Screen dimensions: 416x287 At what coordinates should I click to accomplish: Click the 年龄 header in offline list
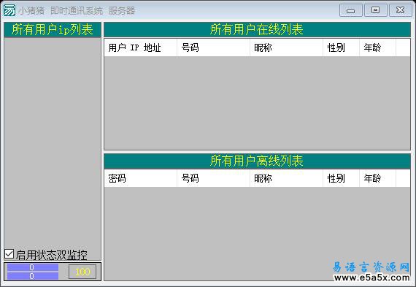tap(377, 178)
